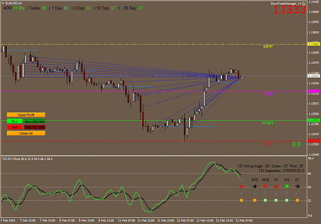Click the current price tag 1.13327
This screenshot has height=224, width=321.
click(x=314, y=76)
